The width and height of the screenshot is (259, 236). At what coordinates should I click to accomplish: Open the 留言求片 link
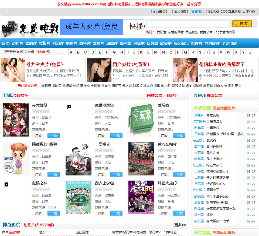[x=198, y=12]
